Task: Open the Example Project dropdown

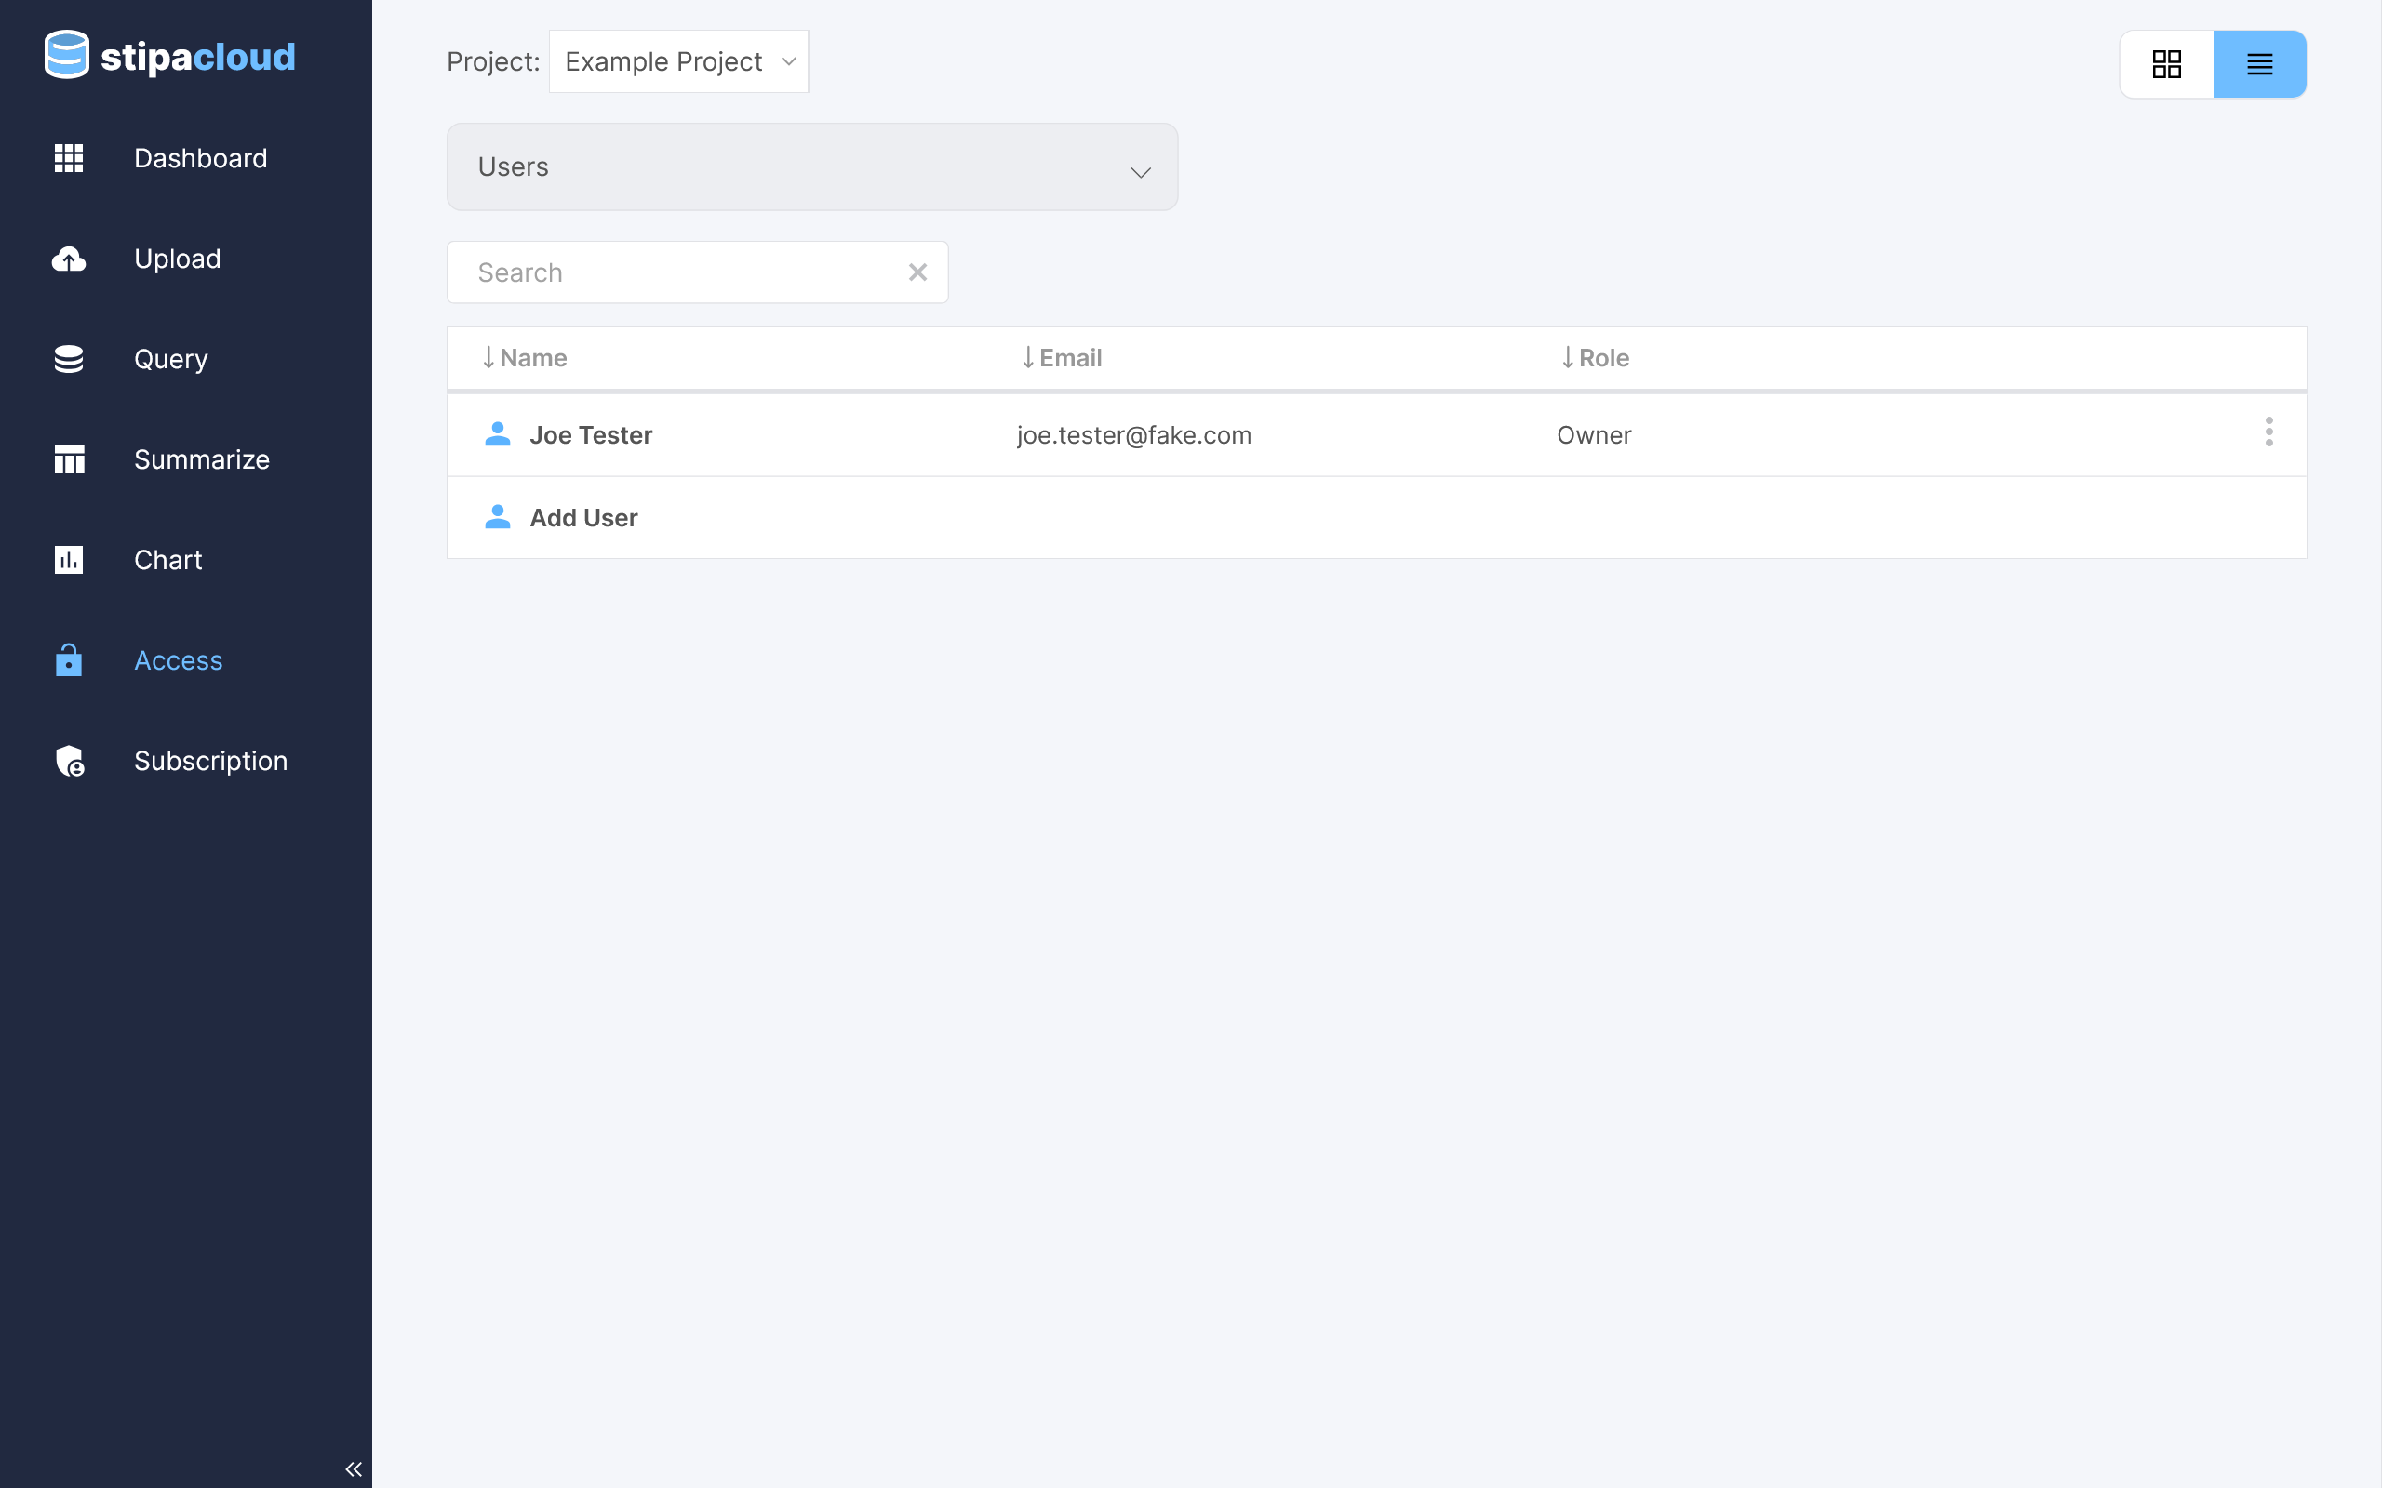Action: [678, 62]
